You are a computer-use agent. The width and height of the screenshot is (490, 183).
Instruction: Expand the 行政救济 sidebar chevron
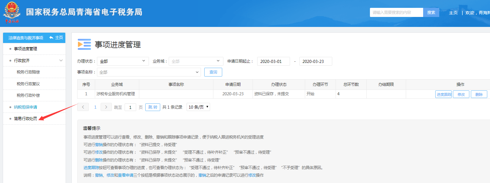coord(61,60)
